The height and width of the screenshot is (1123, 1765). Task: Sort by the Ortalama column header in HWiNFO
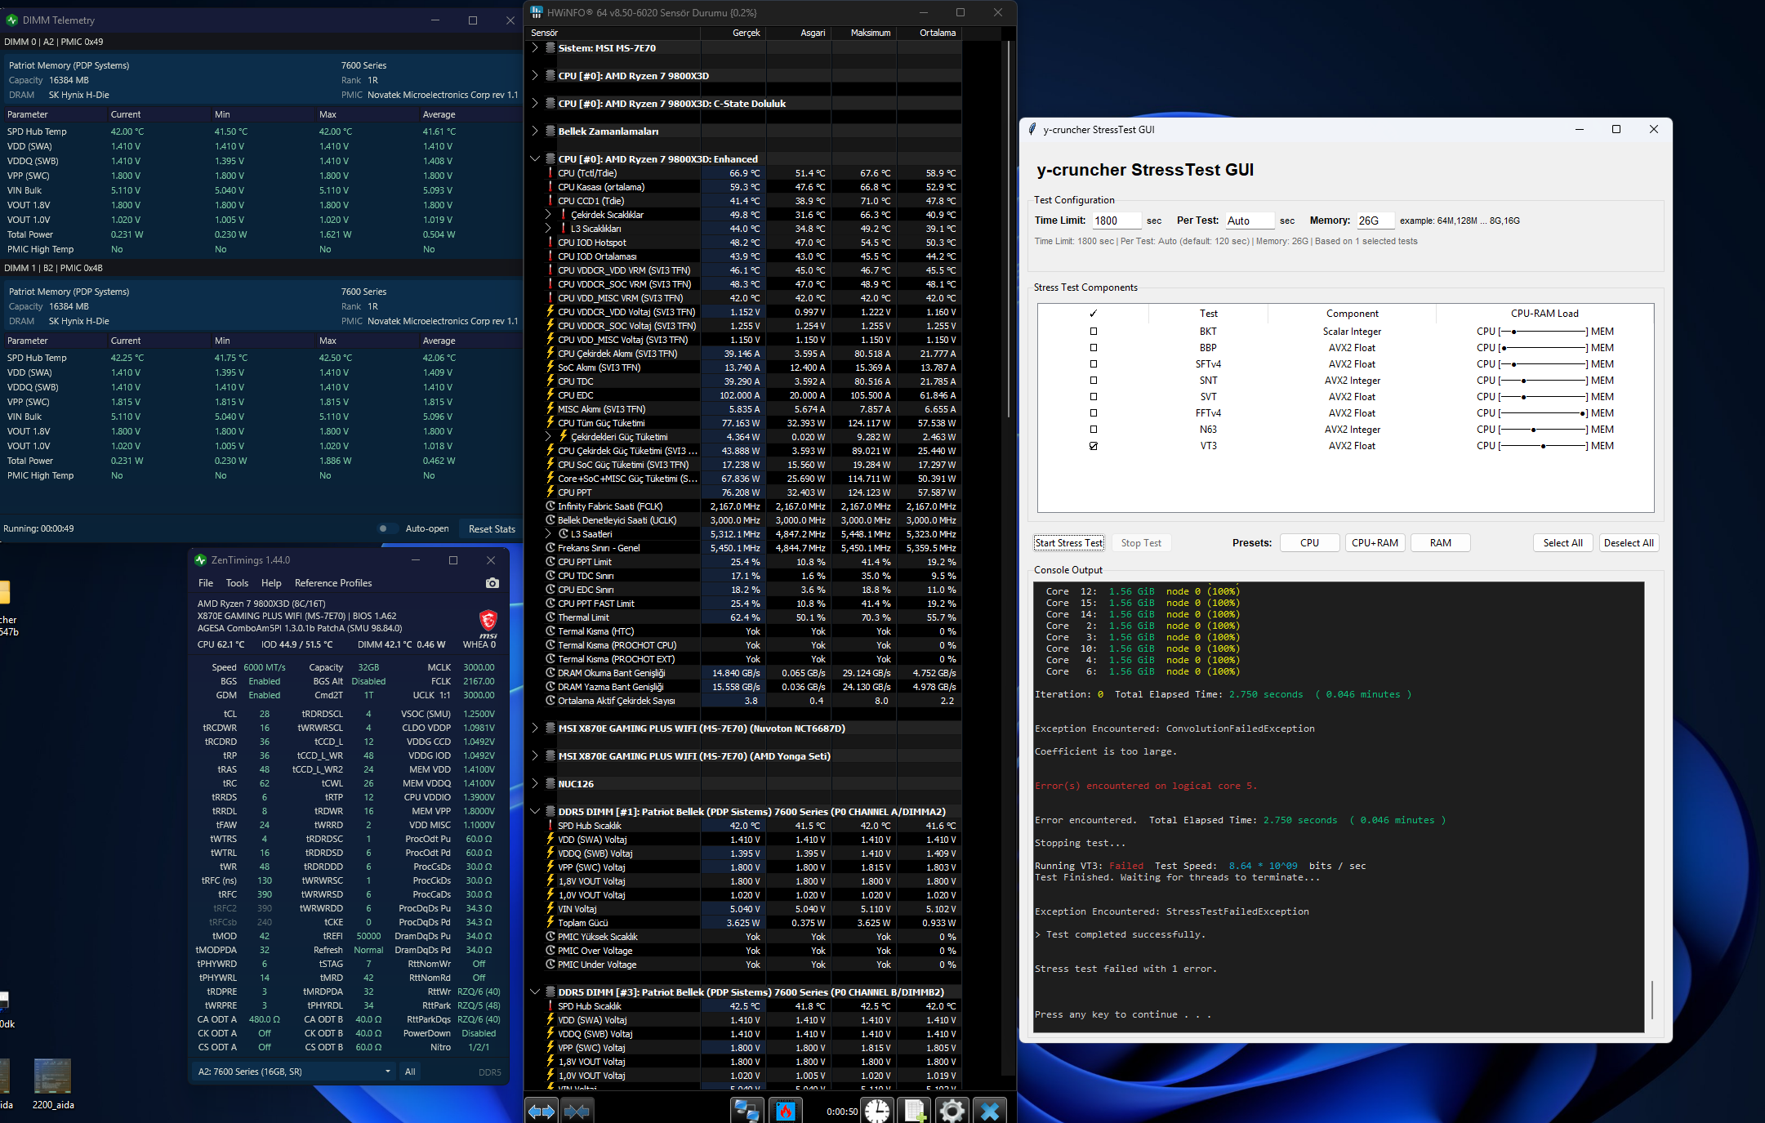[x=929, y=33]
